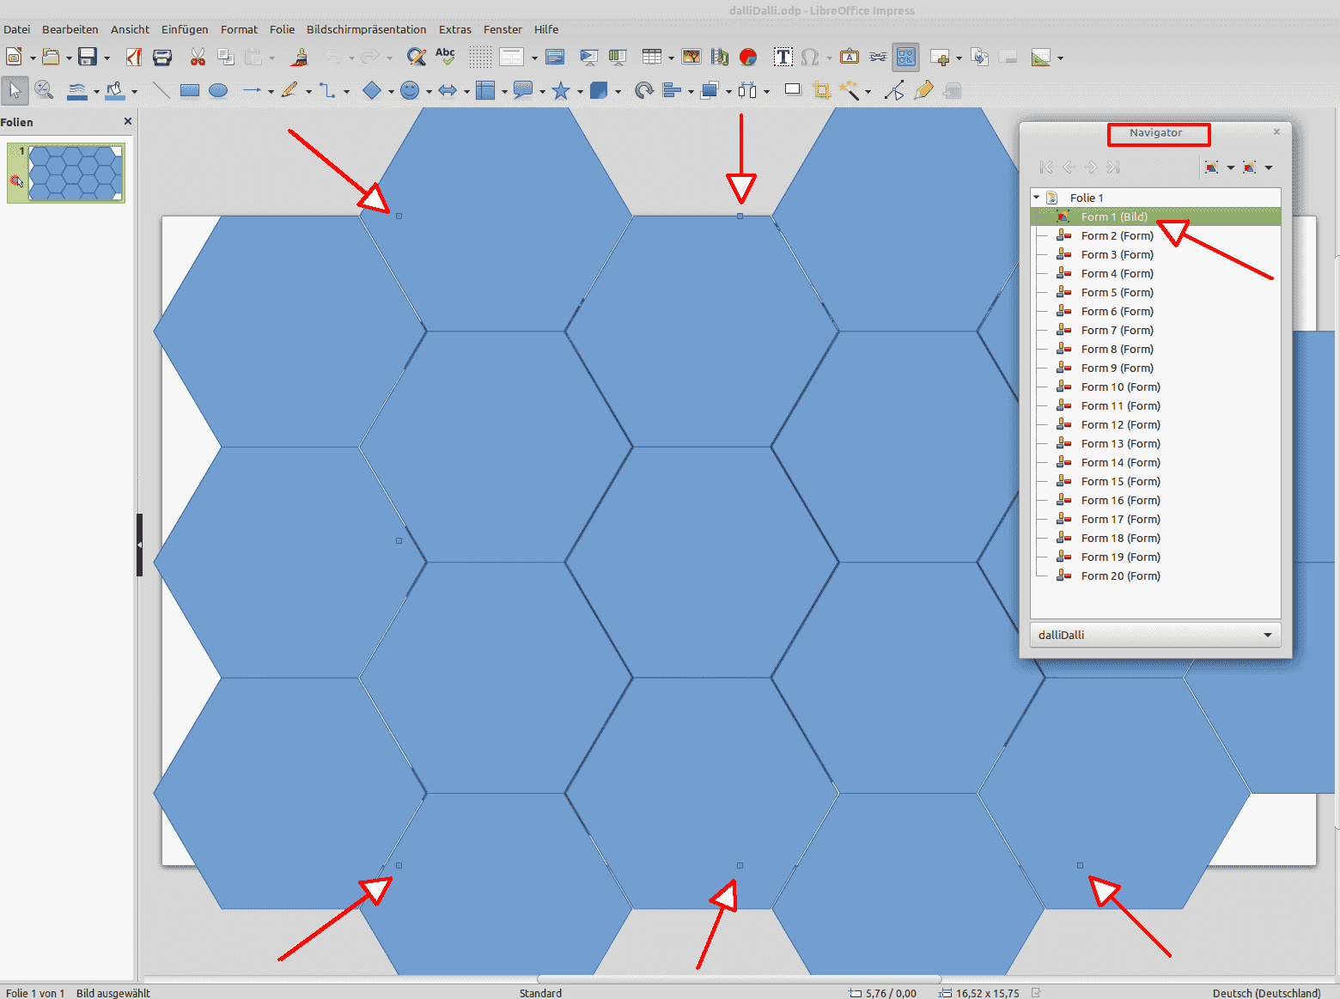This screenshot has height=999, width=1340.
Task: Select the Rectangle tool
Action: click(190, 90)
